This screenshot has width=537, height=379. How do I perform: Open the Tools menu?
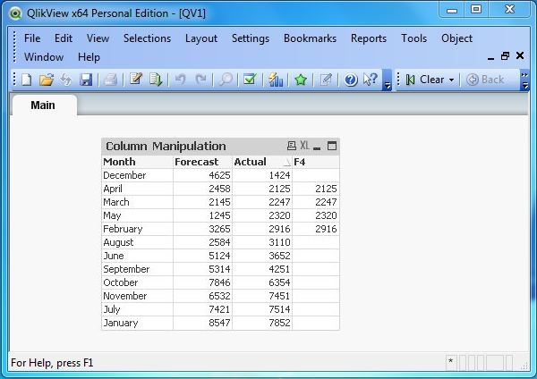(x=413, y=38)
